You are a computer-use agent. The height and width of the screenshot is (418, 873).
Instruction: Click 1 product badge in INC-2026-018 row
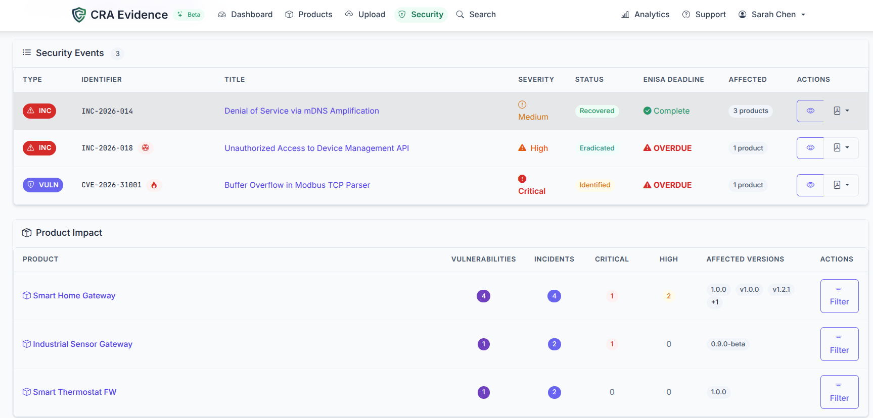(x=748, y=148)
